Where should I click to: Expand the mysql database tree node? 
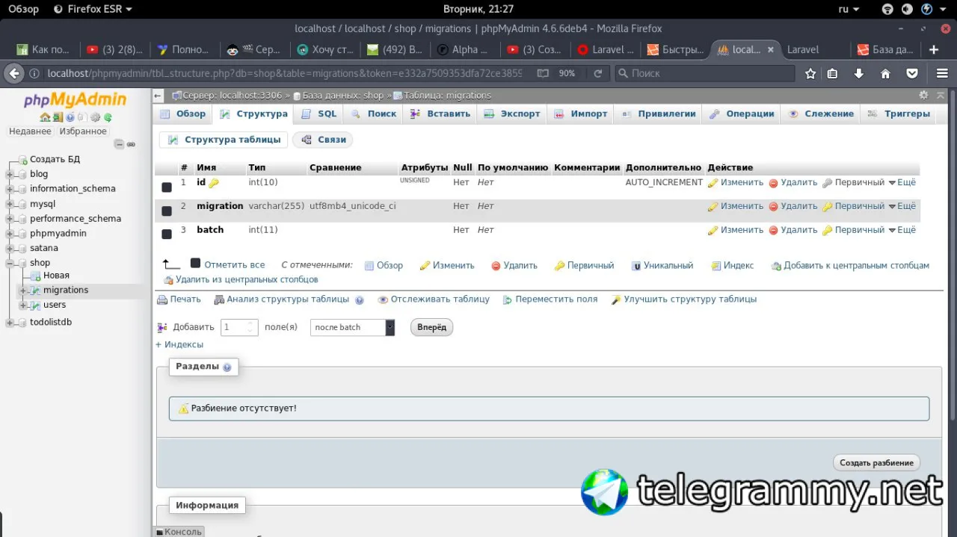point(10,204)
